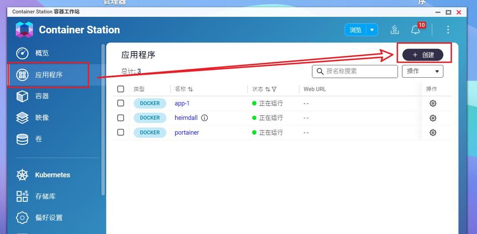Open the heimdall application link
Viewport: 477px width, 234px height.
coord(186,118)
